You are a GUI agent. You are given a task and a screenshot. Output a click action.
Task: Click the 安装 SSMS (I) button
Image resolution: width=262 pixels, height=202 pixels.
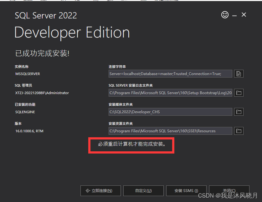186,190
